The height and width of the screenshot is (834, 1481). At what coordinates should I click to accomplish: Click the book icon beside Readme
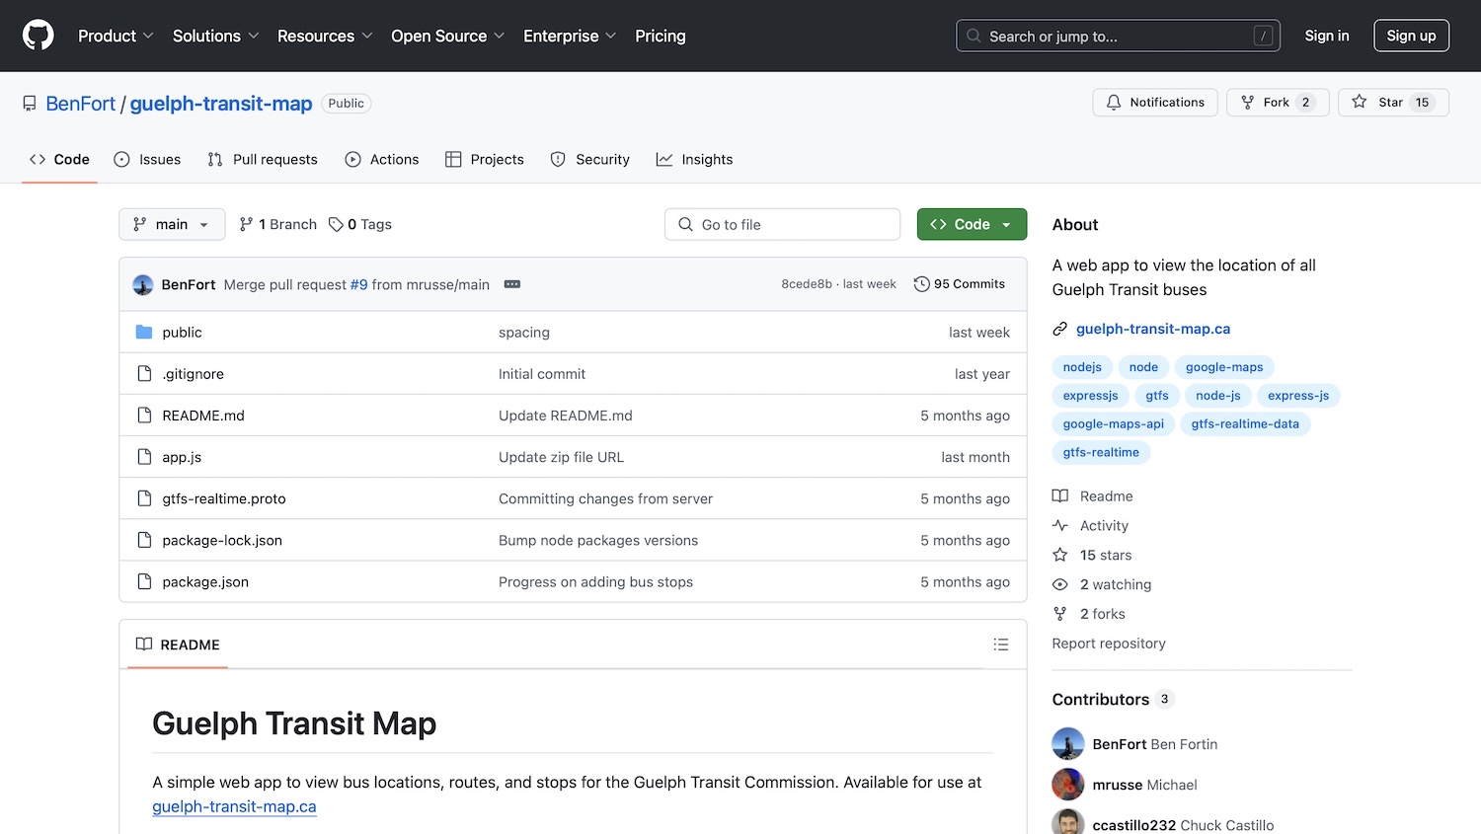pos(1060,496)
